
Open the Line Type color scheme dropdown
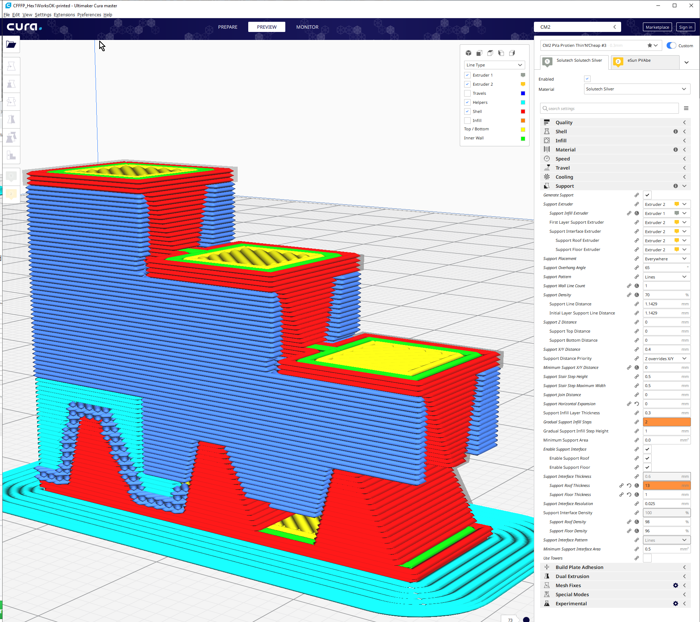click(x=494, y=65)
